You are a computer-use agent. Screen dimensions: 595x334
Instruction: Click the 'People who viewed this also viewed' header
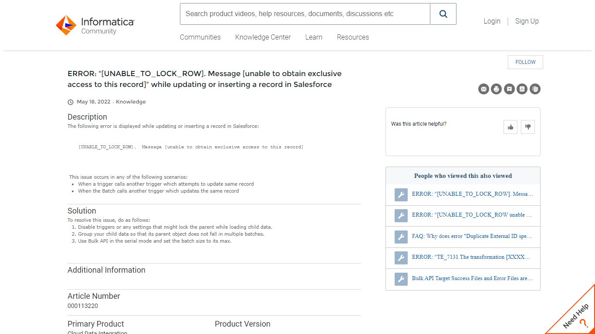pos(463,176)
